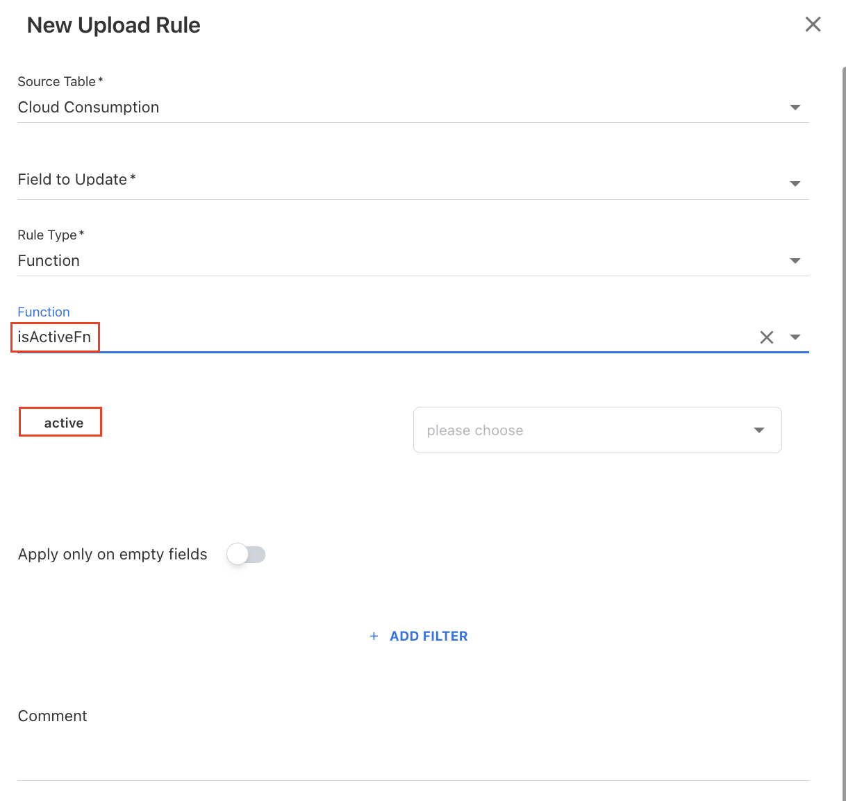The width and height of the screenshot is (846, 801).
Task: Click the Function value in Rule Type
Action: tap(49, 261)
